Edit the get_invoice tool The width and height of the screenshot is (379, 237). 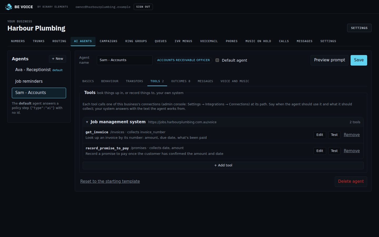coord(320,135)
